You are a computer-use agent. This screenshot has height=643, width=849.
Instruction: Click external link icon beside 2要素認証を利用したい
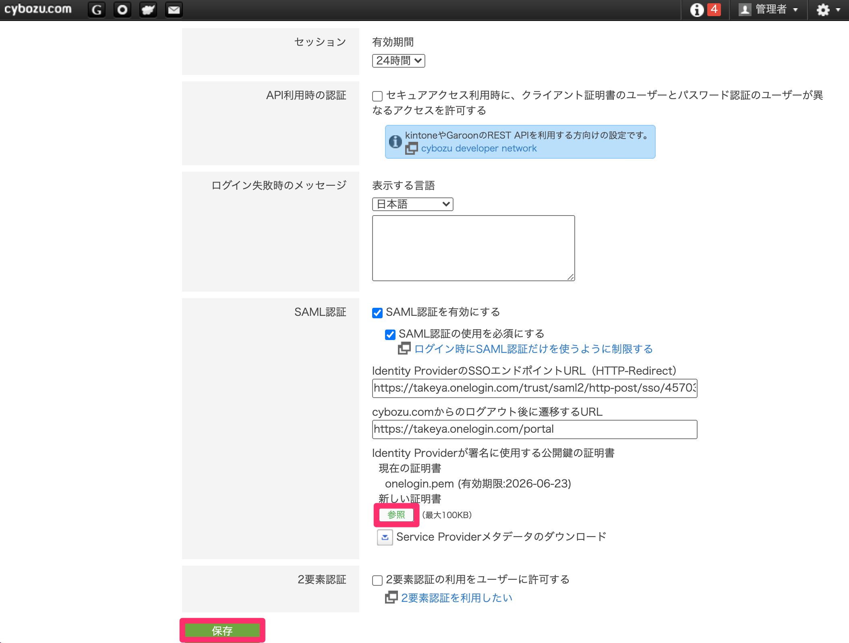pos(391,597)
